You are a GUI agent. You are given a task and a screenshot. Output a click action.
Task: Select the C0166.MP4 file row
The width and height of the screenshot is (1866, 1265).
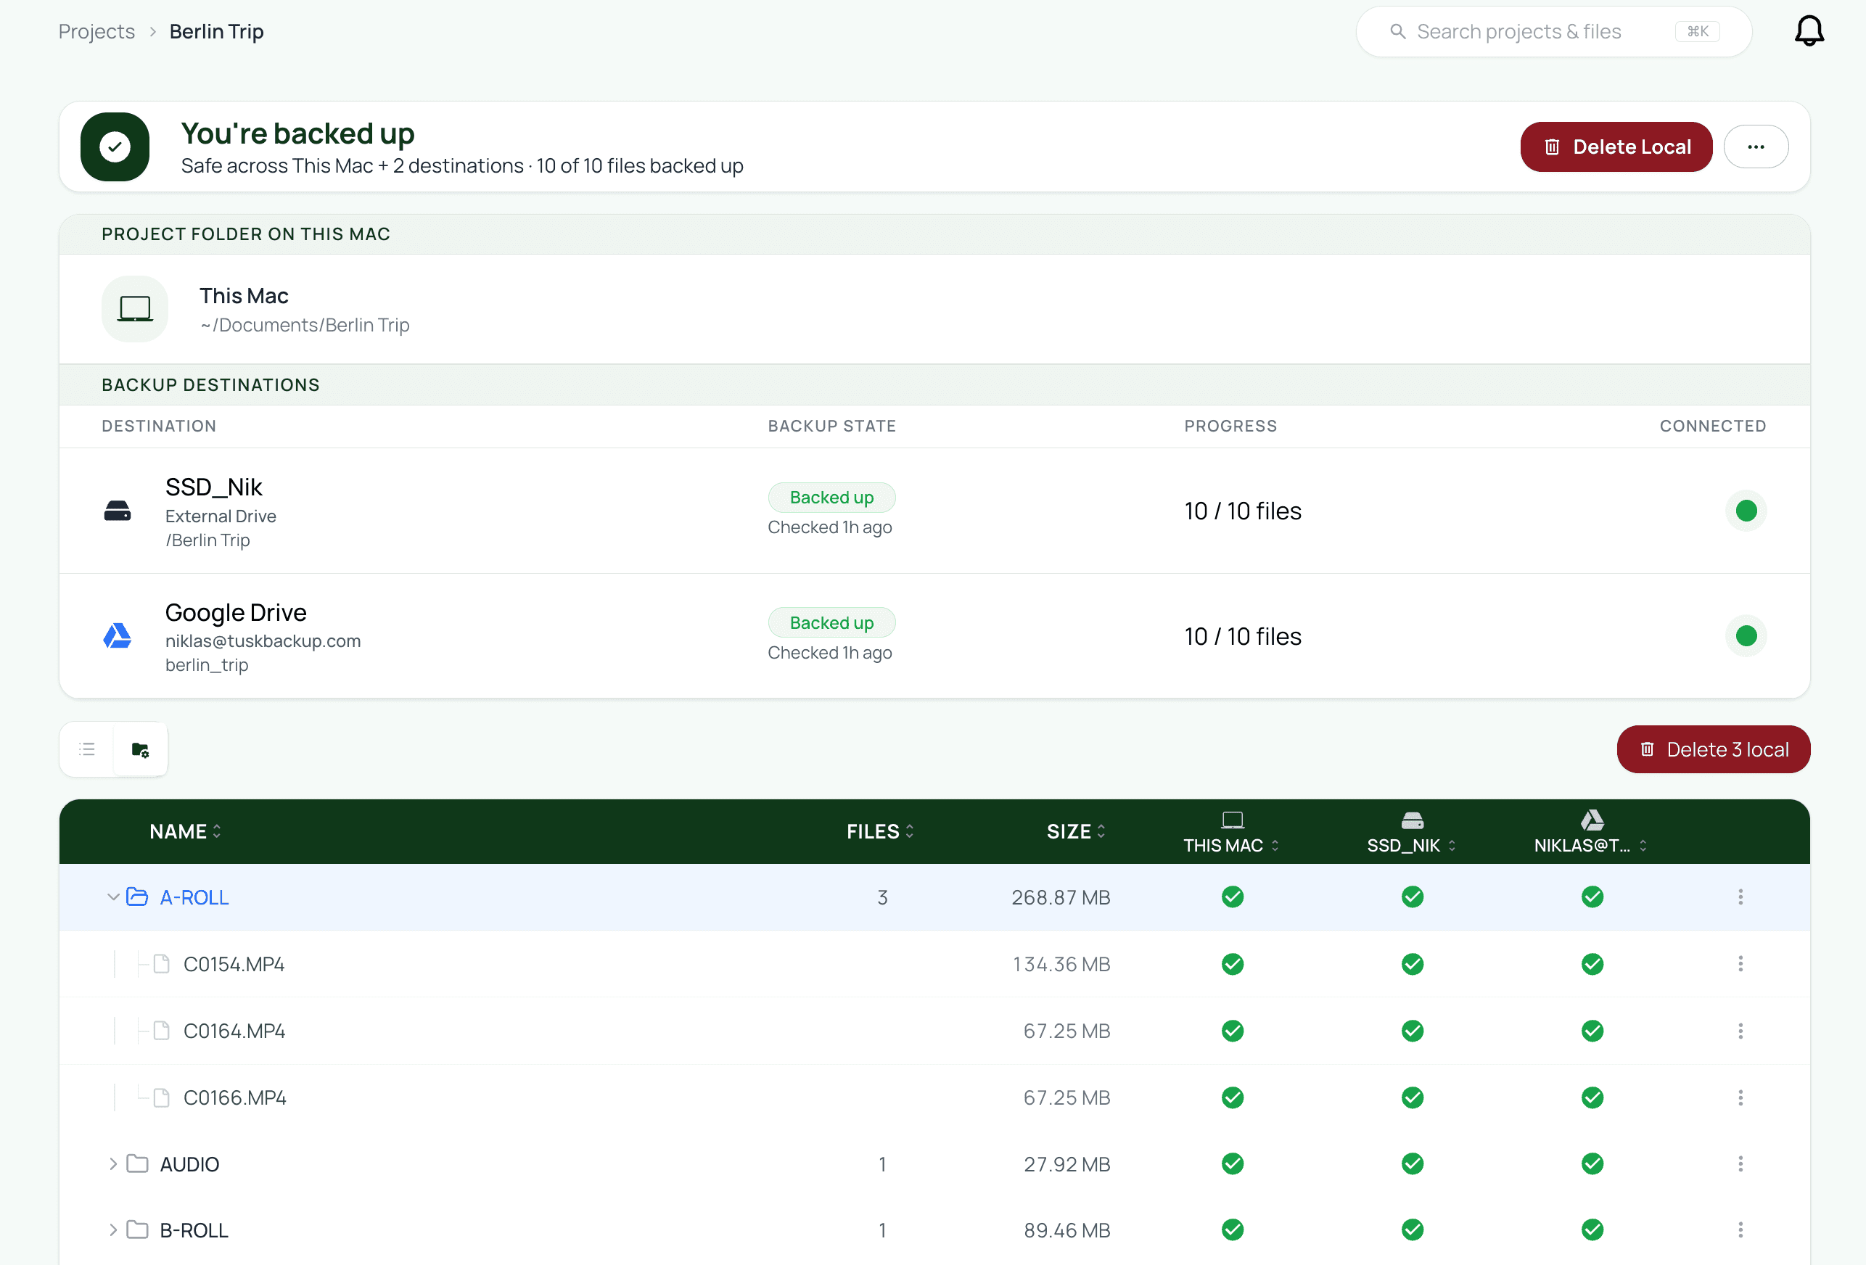click(x=934, y=1097)
